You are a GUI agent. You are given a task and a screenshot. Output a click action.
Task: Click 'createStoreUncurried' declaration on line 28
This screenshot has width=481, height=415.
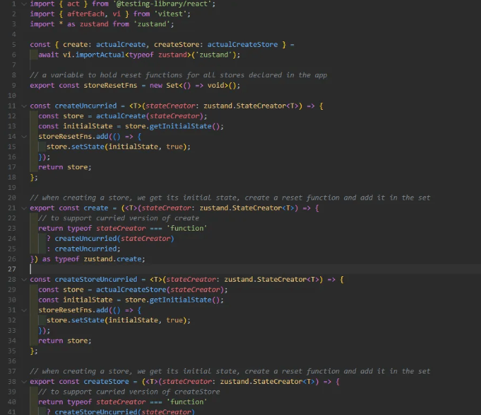click(96, 280)
